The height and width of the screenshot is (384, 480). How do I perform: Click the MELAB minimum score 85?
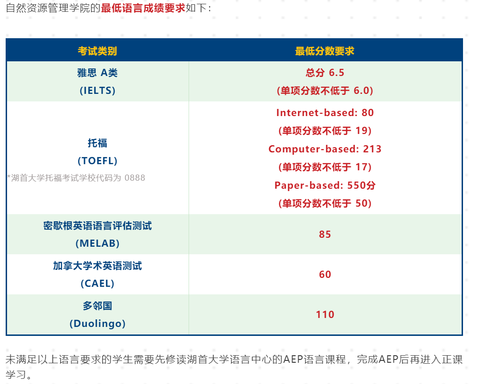coord(325,234)
